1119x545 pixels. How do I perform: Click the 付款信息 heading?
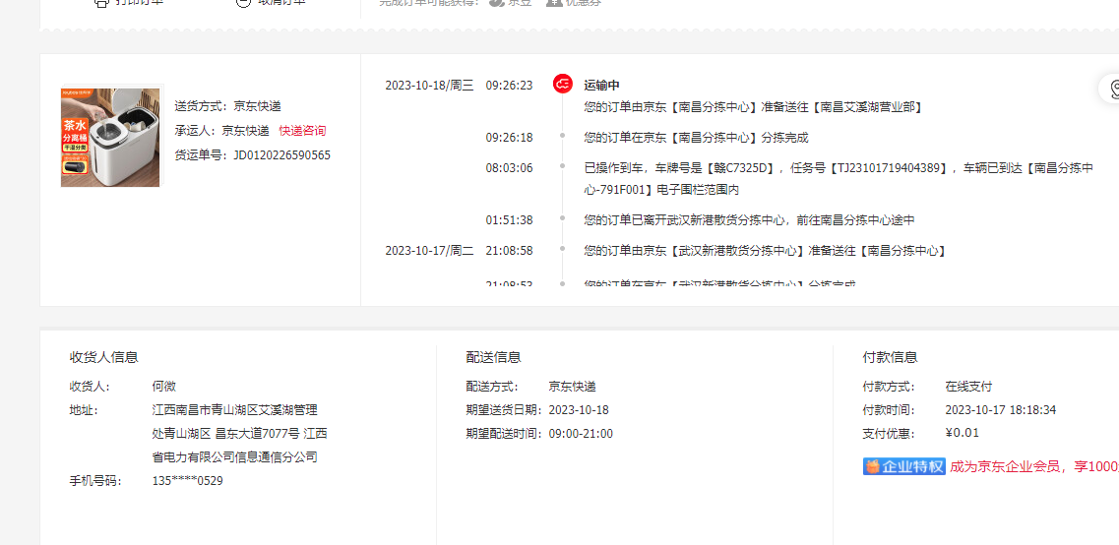tap(890, 357)
